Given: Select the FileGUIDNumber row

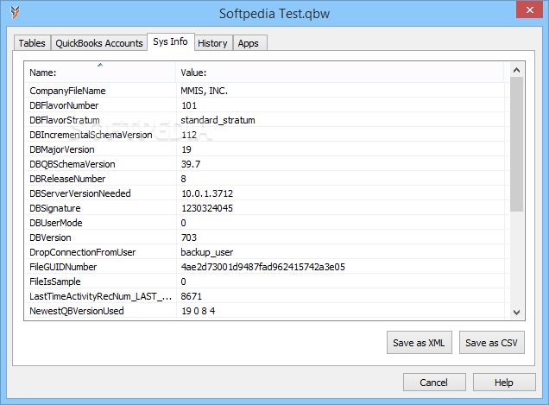Looking at the screenshot, I should [267, 267].
